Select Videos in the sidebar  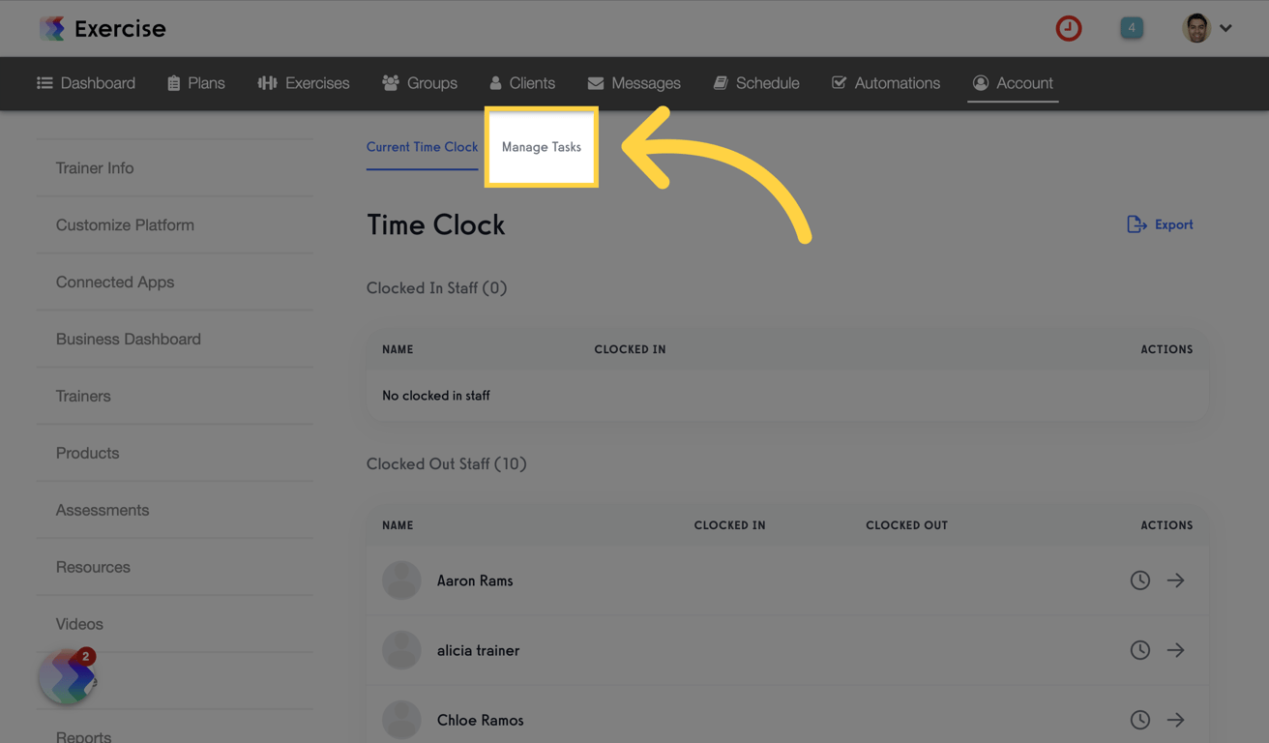[79, 625]
